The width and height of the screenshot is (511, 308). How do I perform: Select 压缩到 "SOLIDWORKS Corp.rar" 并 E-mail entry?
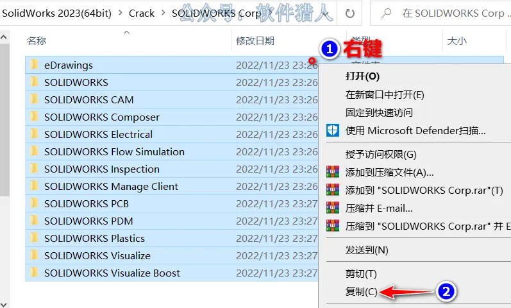click(x=428, y=226)
